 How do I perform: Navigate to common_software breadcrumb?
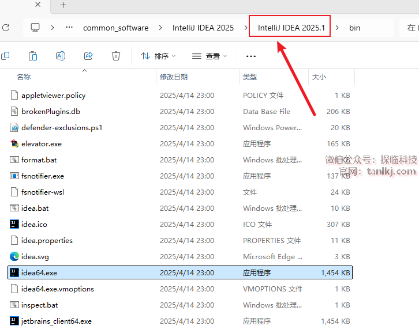pos(115,28)
